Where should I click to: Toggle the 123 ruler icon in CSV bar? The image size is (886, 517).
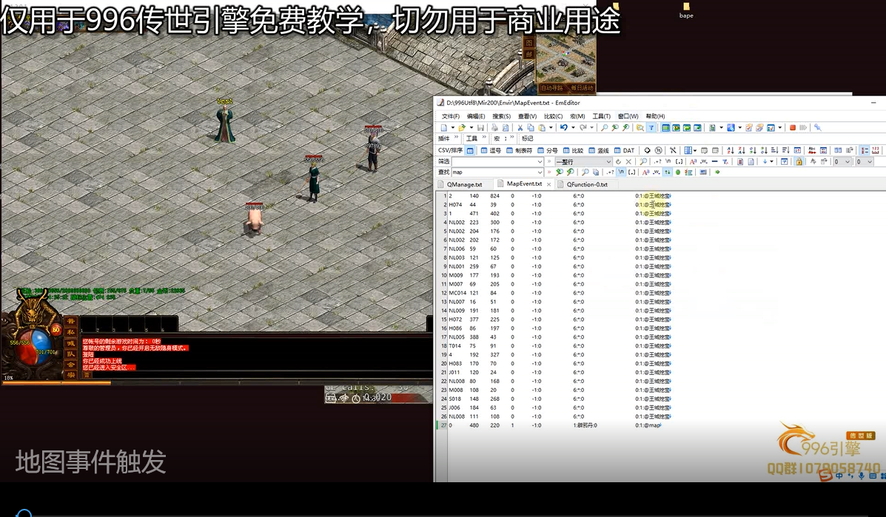(875, 150)
